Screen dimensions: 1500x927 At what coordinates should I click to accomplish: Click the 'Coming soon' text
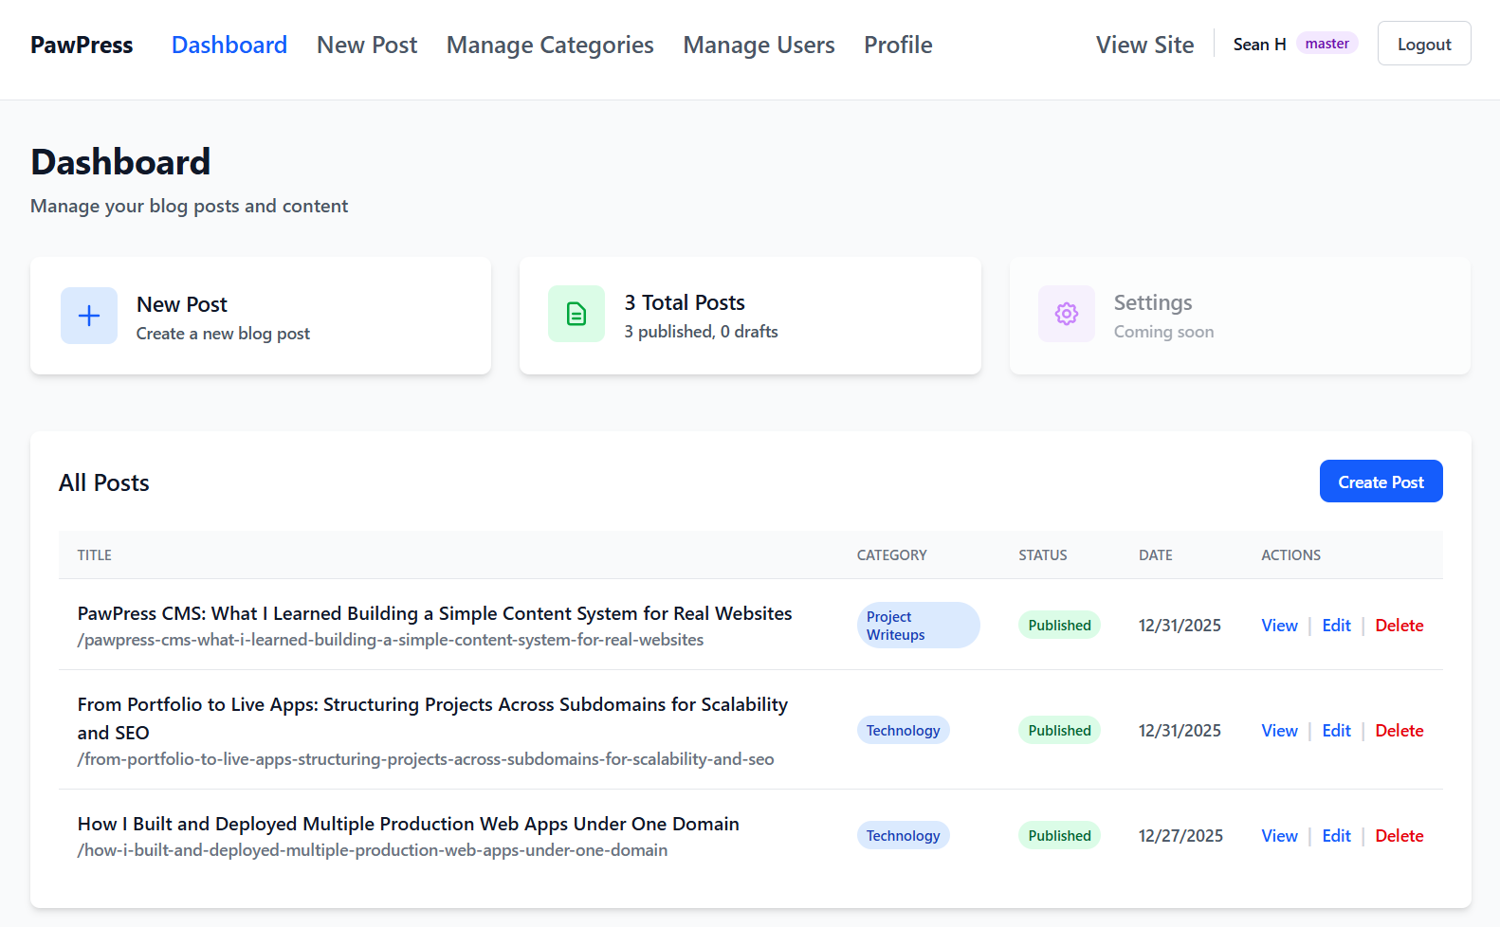point(1163,332)
